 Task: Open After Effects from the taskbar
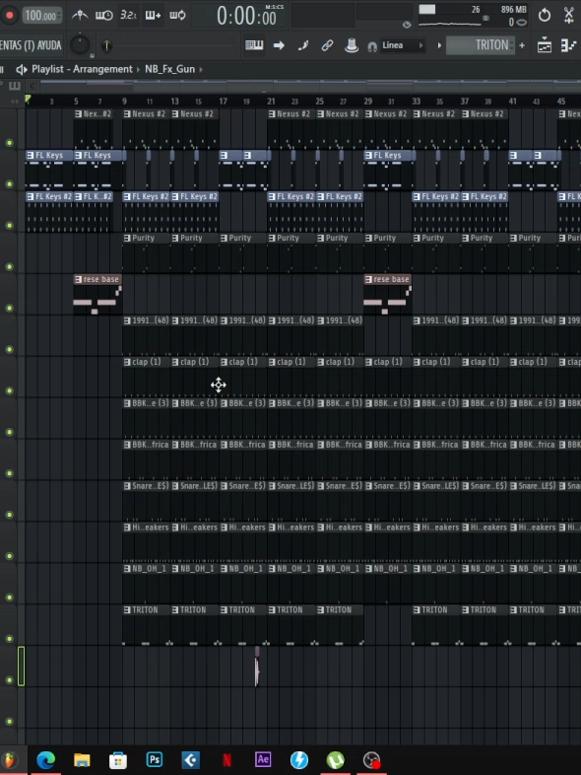pos(263,759)
